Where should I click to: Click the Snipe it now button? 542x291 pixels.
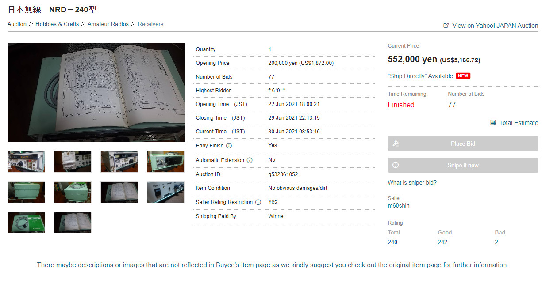pyautogui.click(x=463, y=165)
